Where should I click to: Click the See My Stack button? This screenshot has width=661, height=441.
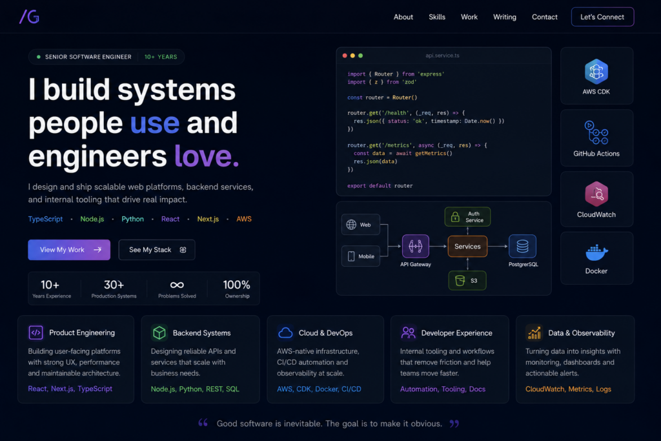pyautogui.click(x=157, y=250)
